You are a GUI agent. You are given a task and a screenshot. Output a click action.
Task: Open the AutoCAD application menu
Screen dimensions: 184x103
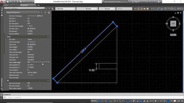click(x=2, y=1)
